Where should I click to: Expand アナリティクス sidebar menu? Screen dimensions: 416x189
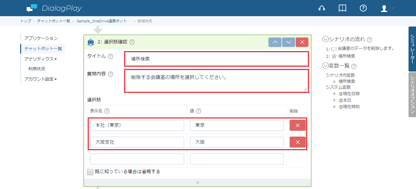click(x=41, y=59)
